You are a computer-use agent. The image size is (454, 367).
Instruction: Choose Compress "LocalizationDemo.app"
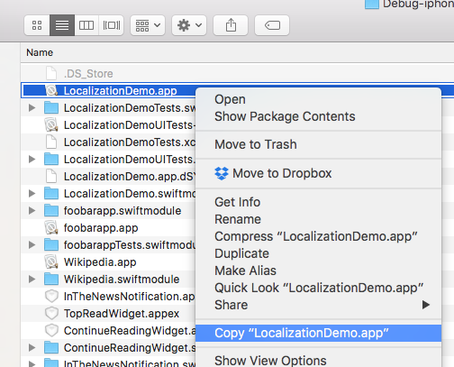(x=318, y=236)
